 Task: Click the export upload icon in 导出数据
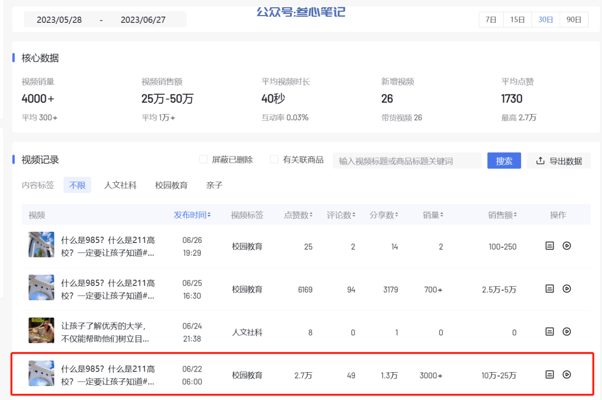tap(540, 160)
